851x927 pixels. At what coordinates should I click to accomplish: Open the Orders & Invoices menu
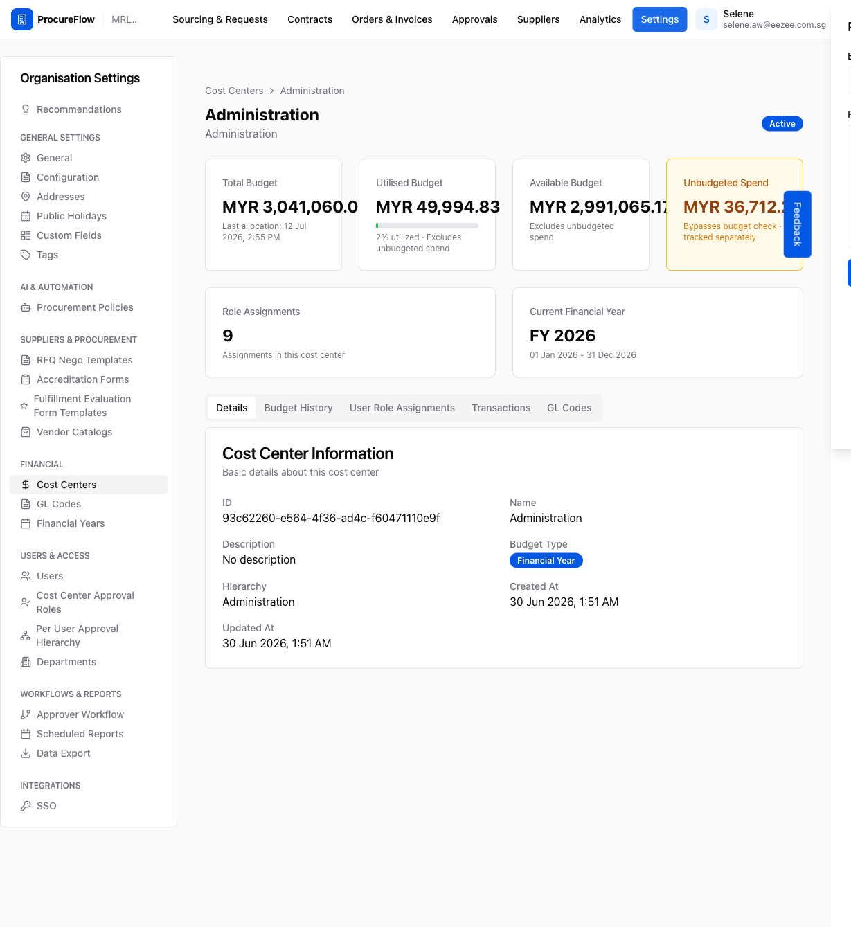tap(392, 19)
